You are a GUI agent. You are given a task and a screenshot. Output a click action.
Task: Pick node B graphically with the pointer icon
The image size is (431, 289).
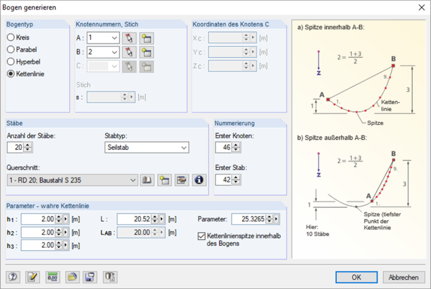coord(129,52)
